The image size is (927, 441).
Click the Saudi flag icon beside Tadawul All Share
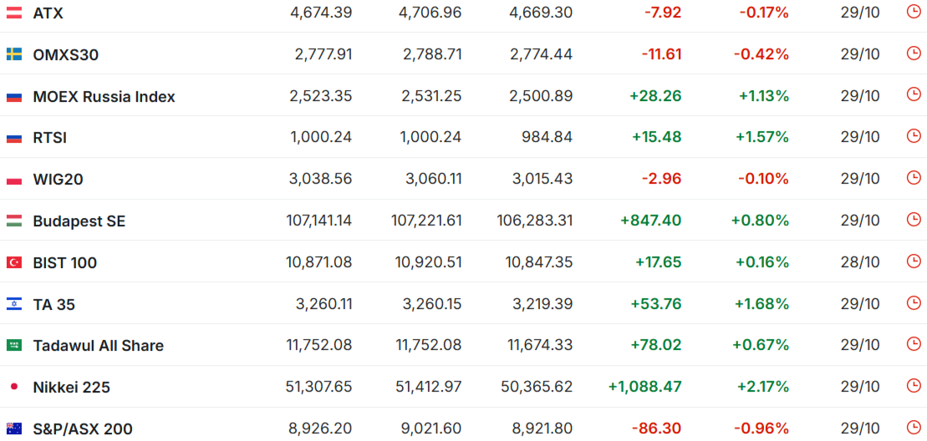click(14, 345)
